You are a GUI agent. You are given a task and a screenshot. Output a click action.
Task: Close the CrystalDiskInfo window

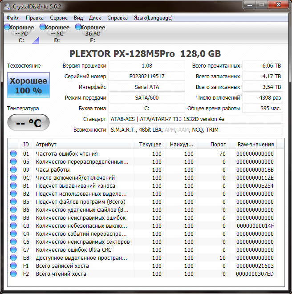(278, 5)
